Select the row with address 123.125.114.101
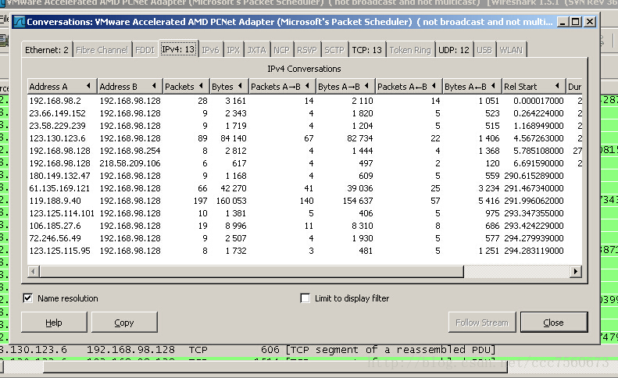The width and height of the screenshot is (618, 378). point(305,213)
